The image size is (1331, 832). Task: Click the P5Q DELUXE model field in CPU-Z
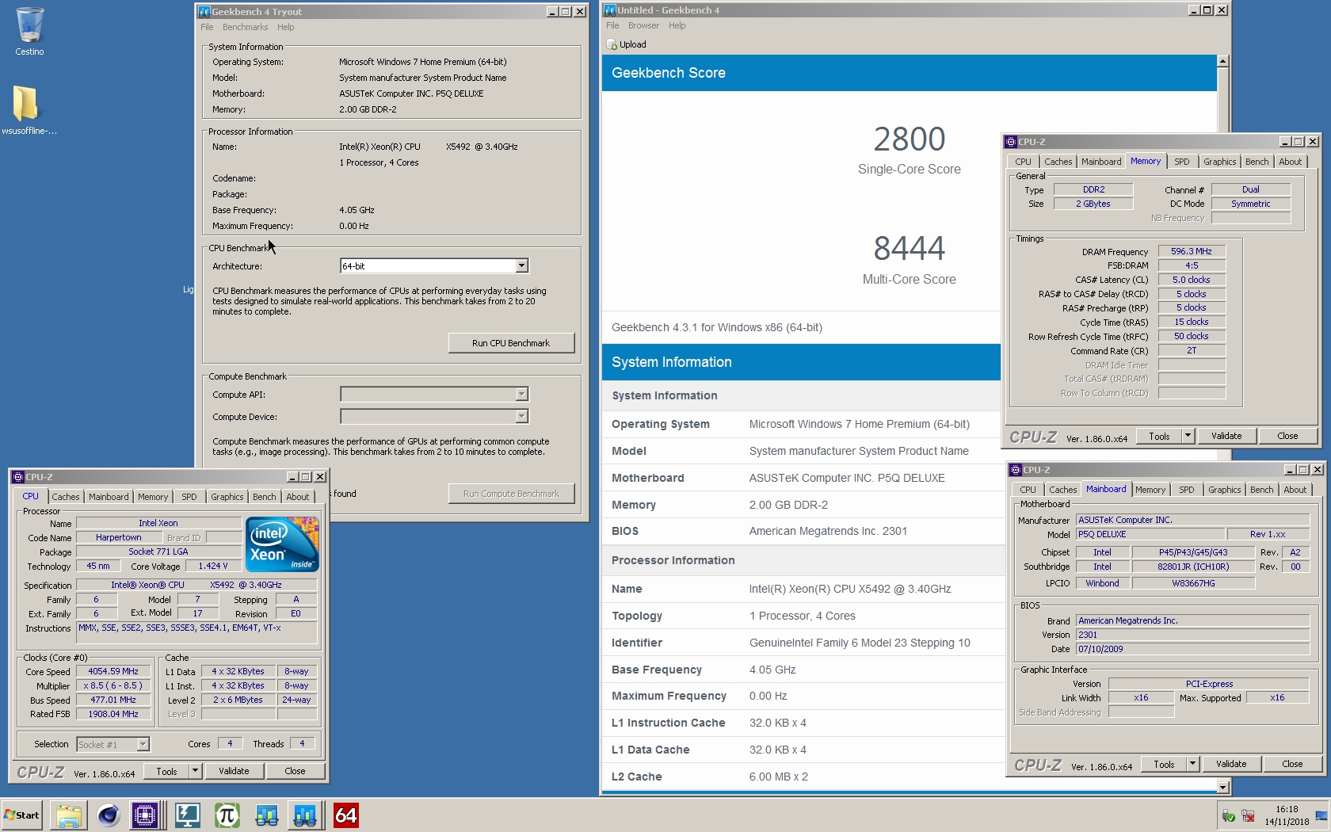tap(1150, 534)
